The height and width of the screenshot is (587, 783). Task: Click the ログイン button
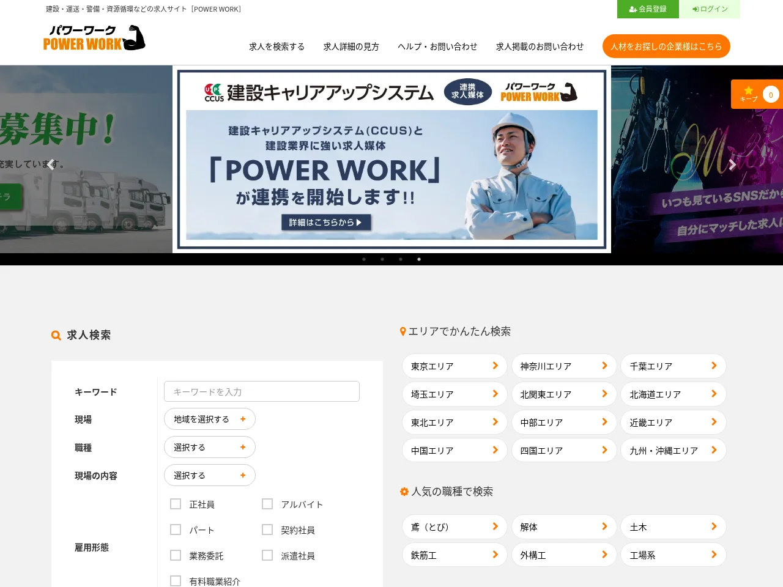pyautogui.click(x=710, y=9)
